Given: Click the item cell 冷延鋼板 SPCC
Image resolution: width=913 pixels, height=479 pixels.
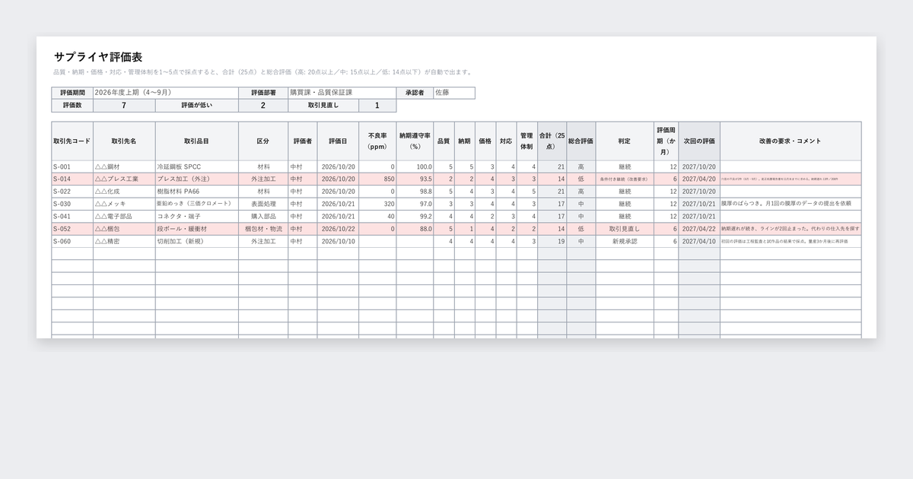Looking at the screenshot, I should pyautogui.click(x=197, y=167).
